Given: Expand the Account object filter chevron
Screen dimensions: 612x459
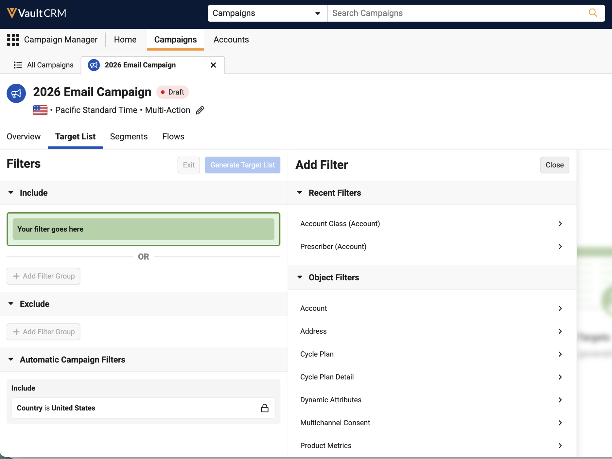Looking at the screenshot, I should tap(560, 308).
